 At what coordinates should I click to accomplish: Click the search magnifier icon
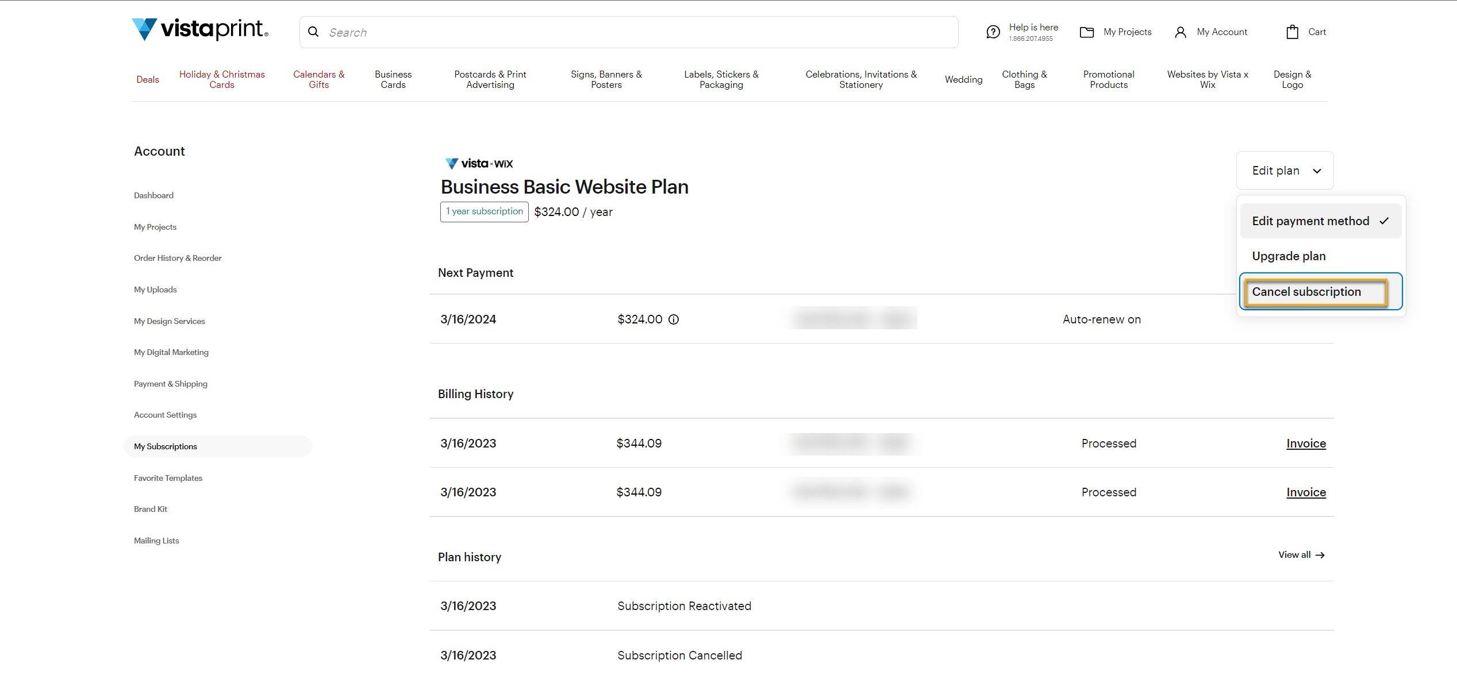[313, 32]
